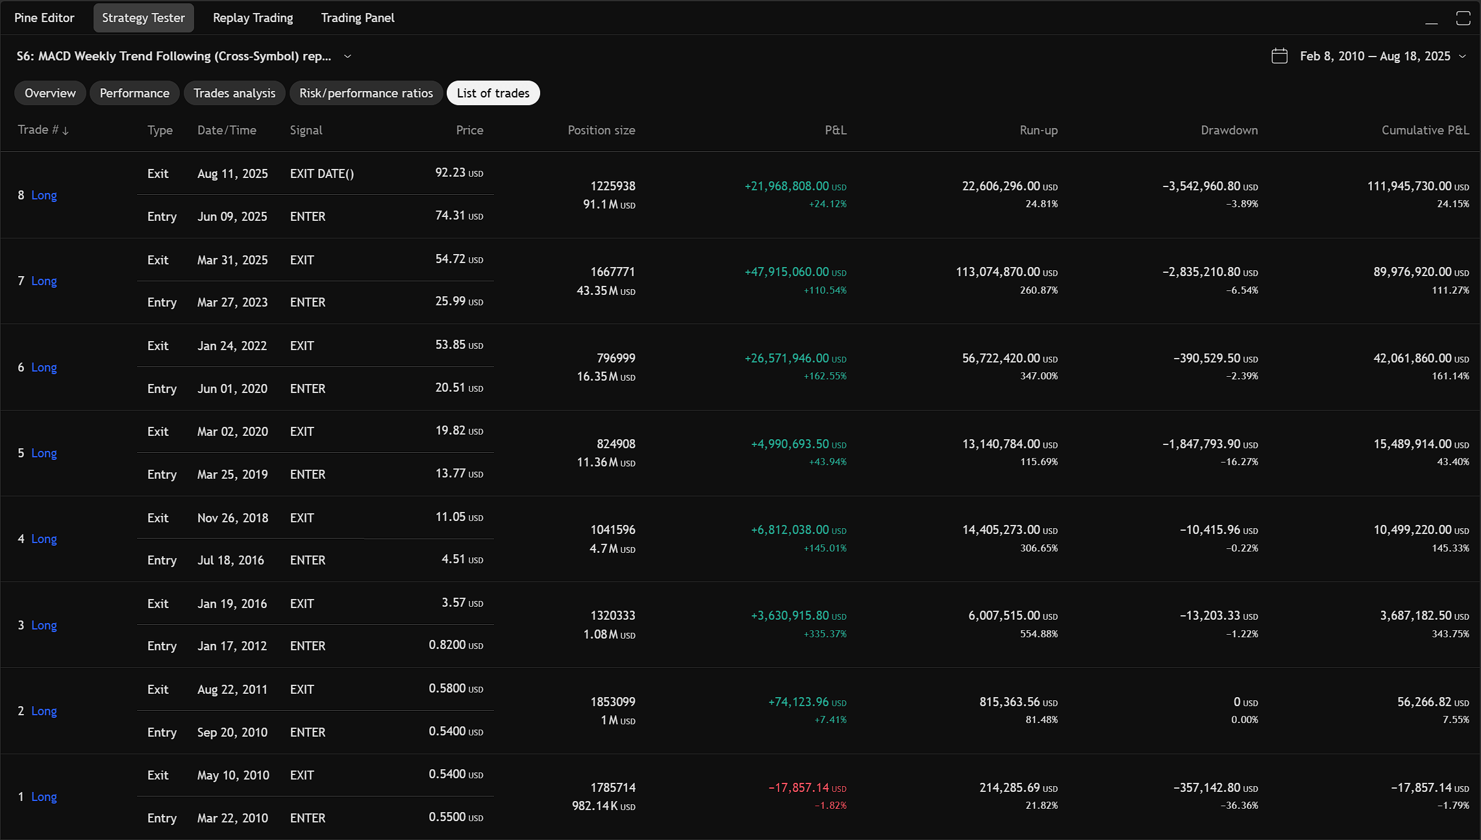Click the Mar 02, 2020 exit date

coord(232,431)
